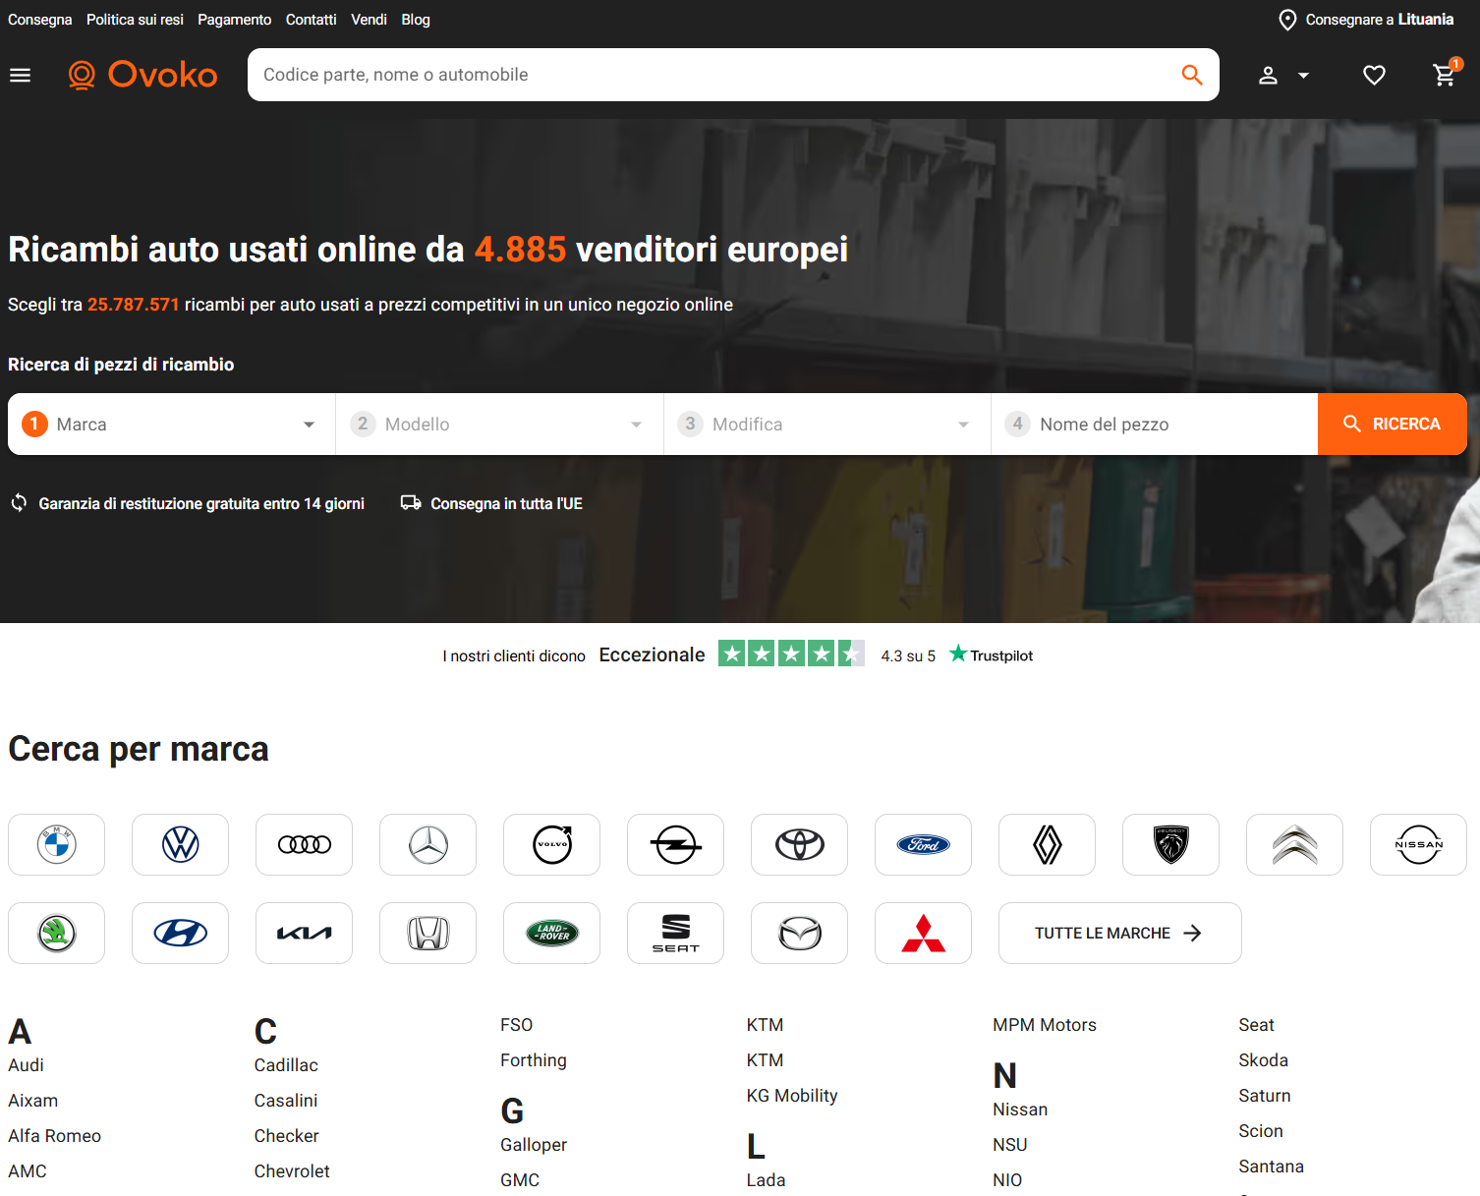Open TUTTE LE MARCHE button
1480x1196 pixels.
pyautogui.click(x=1120, y=933)
